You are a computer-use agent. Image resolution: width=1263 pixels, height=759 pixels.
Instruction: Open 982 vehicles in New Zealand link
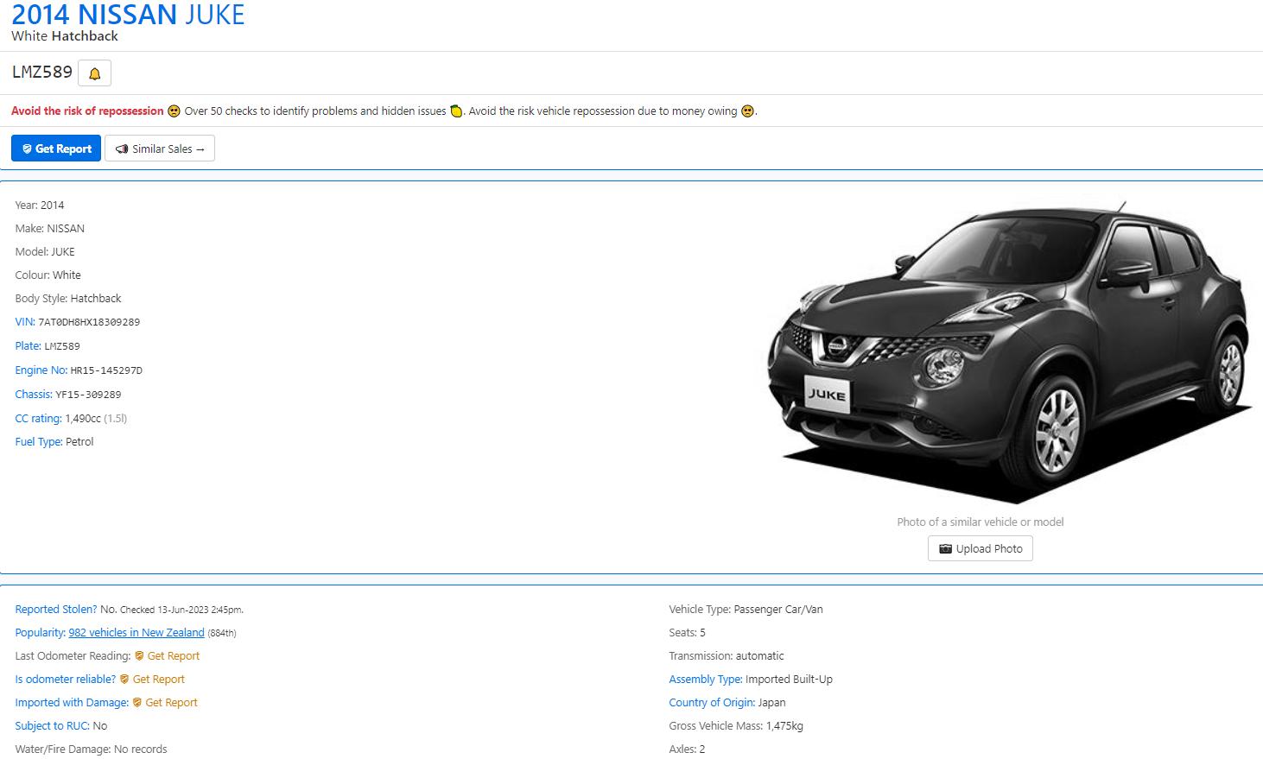[x=136, y=633]
